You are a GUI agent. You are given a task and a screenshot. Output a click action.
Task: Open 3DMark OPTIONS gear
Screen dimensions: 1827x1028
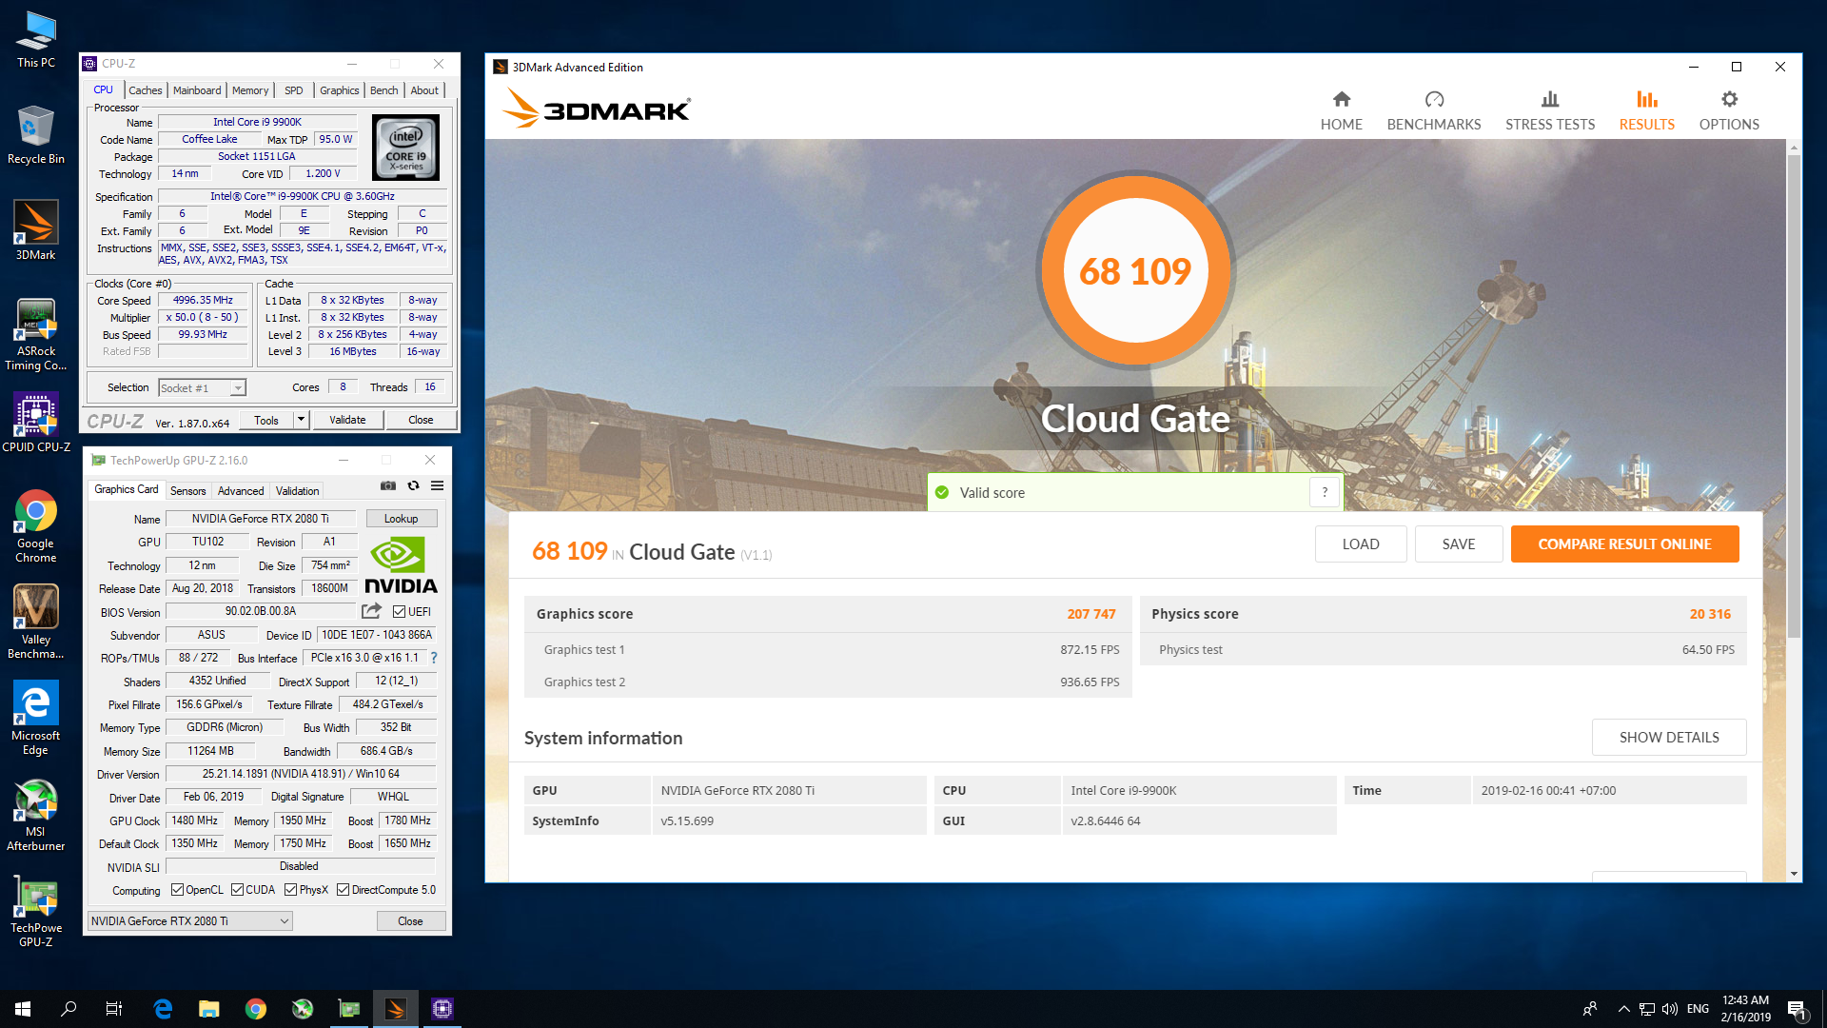(1729, 110)
